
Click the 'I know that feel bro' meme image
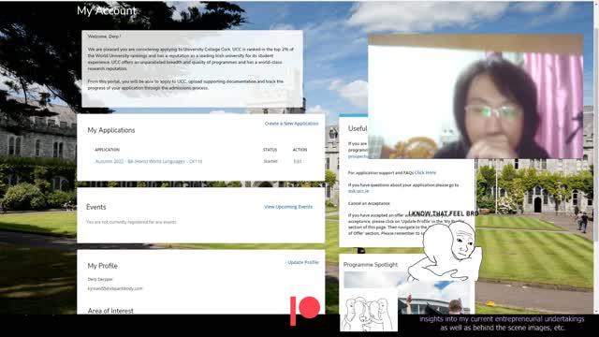pyautogui.click(x=444, y=245)
